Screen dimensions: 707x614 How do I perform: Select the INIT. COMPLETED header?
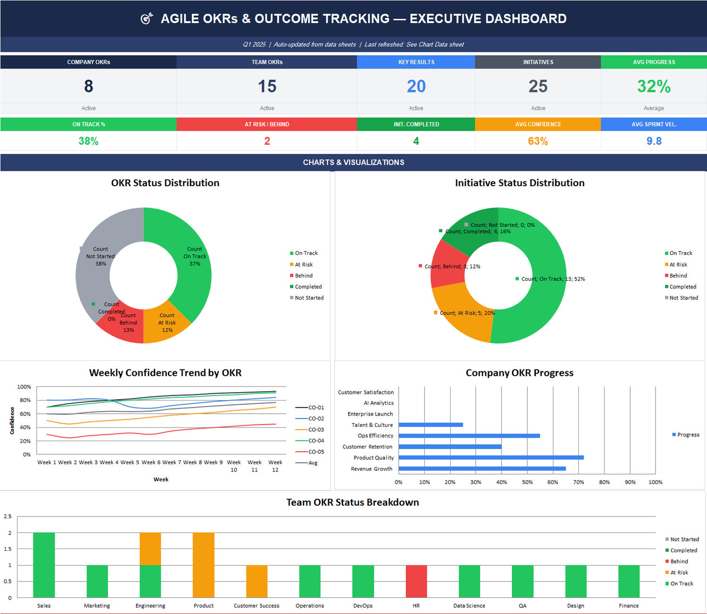click(416, 124)
